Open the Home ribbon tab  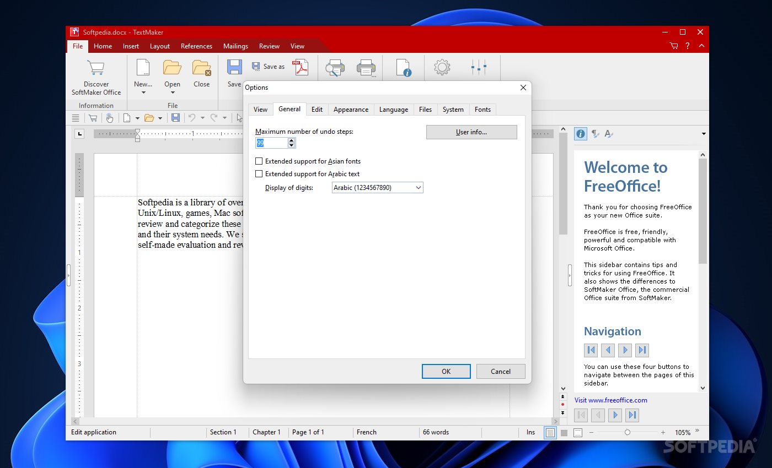[103, 46]
